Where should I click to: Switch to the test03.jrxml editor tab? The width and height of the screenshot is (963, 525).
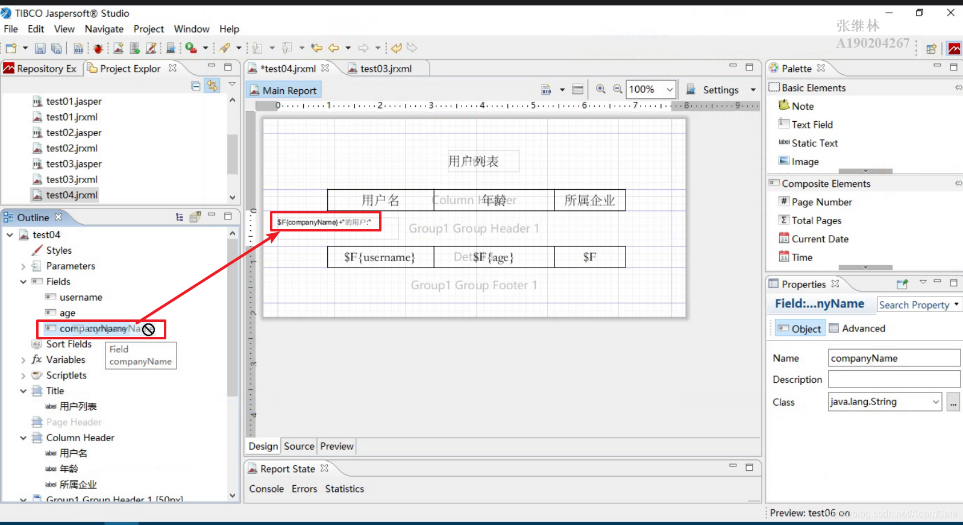(385, 69)
